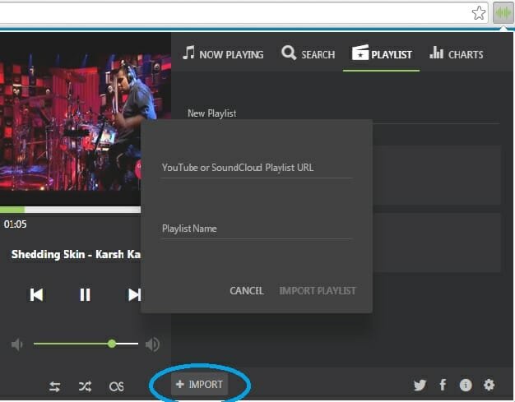Open the info icon
Screen dimensions: 515x402
click(x=466, y=385)
